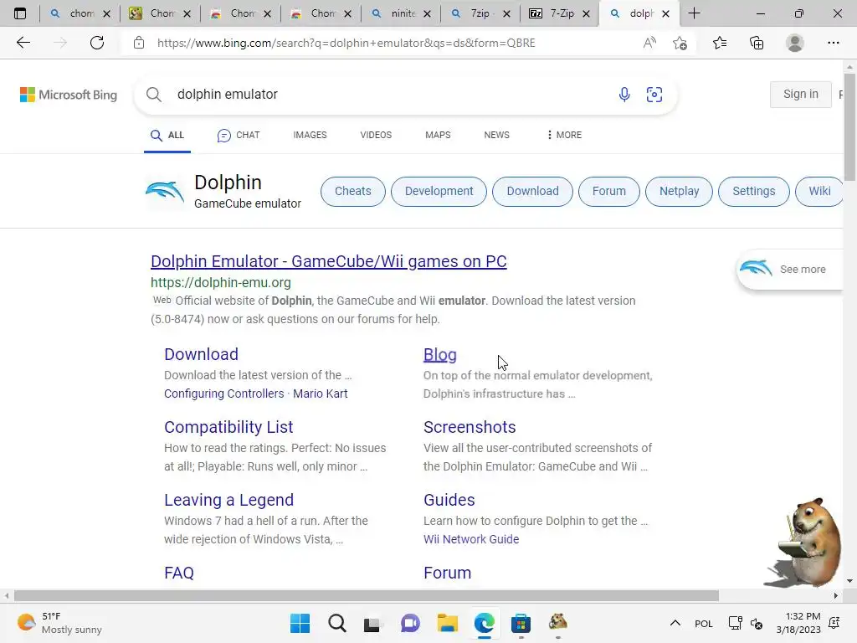Viewport: 857px width, 643px height.
Task: Open the NEWS search tab
Action: coord(496,135)
